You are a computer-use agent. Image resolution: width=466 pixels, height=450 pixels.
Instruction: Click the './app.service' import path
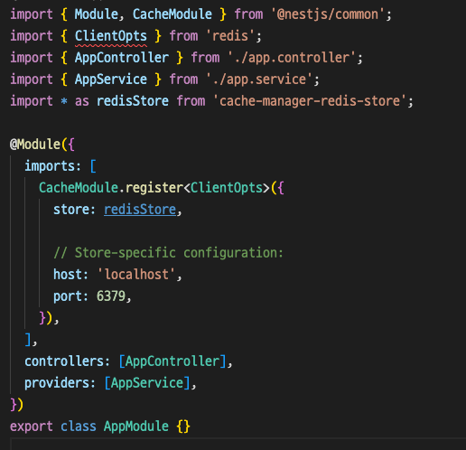click(x=259, y=80)
